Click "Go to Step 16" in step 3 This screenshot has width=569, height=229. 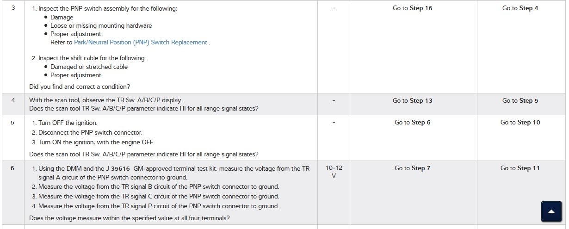[x=412, y=8]
